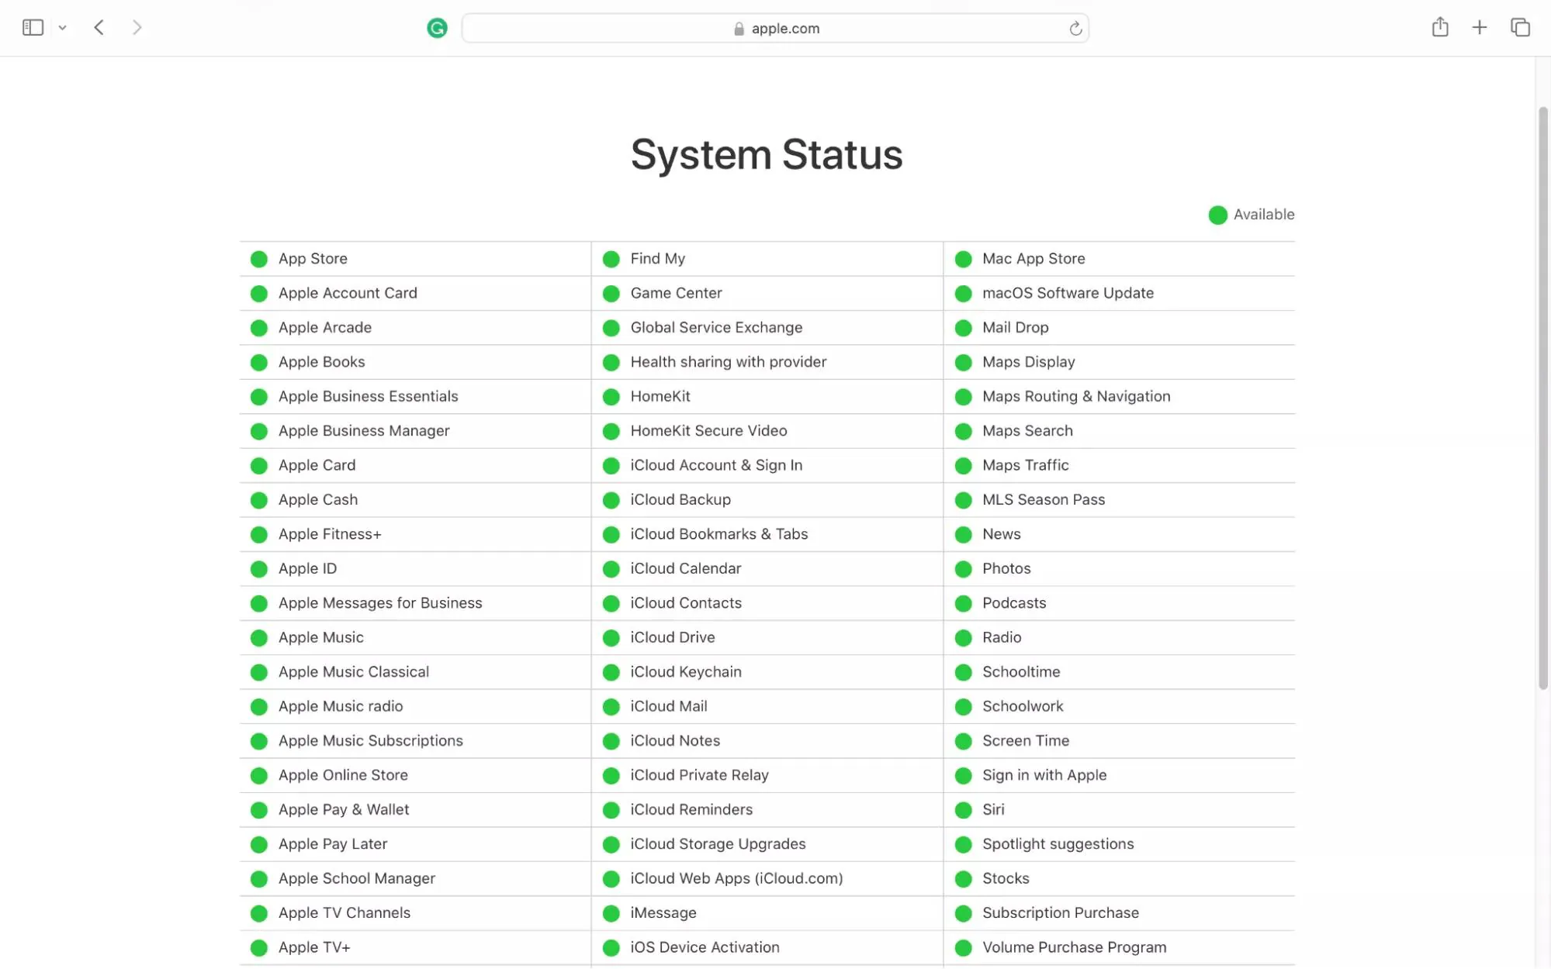Click the green dot next to HomeKit

(x=611, y=397)
